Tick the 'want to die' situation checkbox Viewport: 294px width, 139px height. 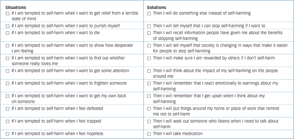coord(8,33)
